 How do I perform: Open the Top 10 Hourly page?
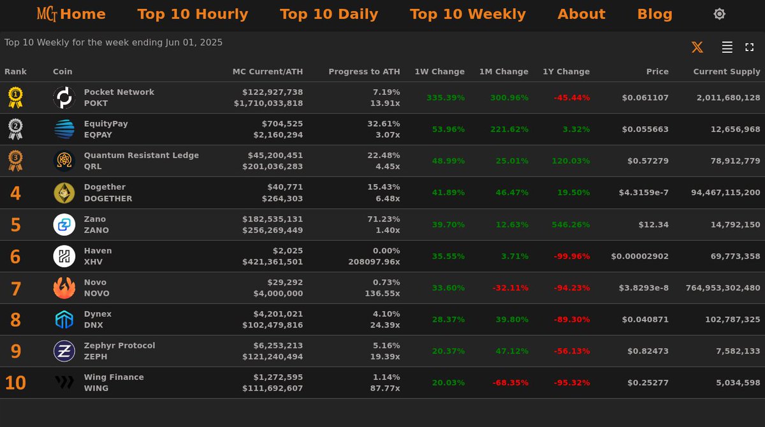193,14
